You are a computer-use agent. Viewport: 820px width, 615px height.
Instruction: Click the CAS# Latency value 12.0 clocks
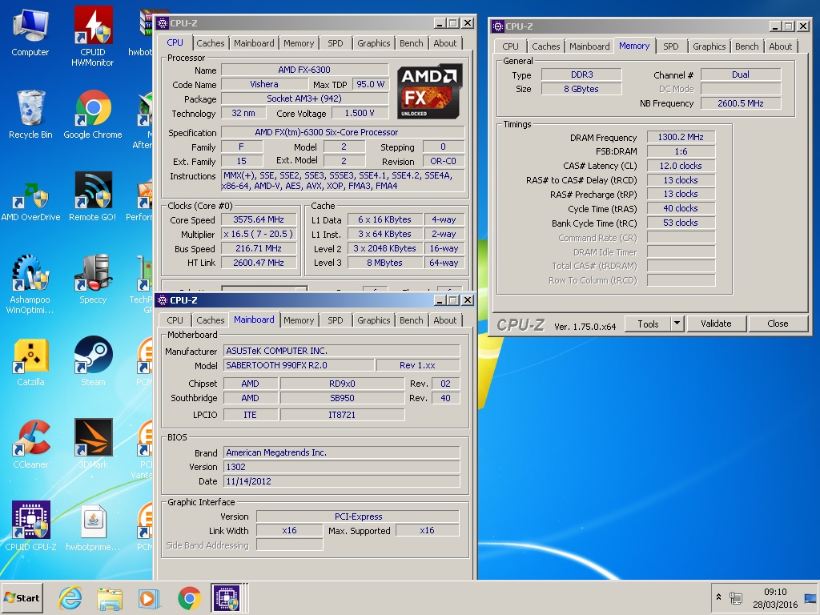681,166
